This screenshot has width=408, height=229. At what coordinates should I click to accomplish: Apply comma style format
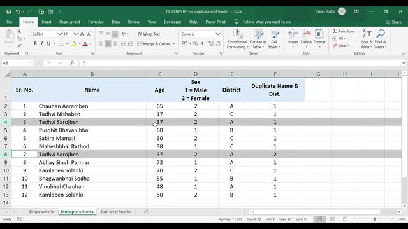point(202,44)
